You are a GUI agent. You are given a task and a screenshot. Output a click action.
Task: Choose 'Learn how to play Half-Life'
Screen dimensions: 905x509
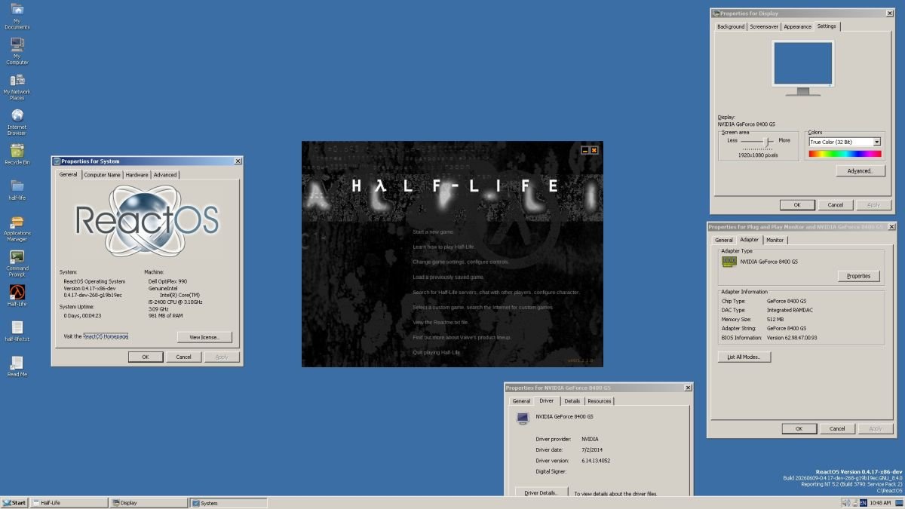443,247
